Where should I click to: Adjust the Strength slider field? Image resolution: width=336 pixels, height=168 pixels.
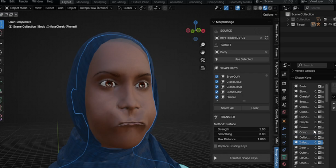coord(241,129)
